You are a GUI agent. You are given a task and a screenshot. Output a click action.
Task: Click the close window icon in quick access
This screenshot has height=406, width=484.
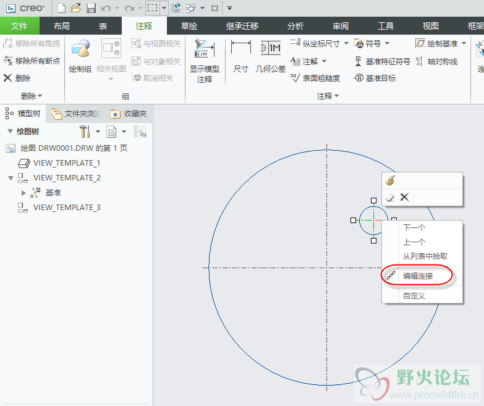point(215,8)
